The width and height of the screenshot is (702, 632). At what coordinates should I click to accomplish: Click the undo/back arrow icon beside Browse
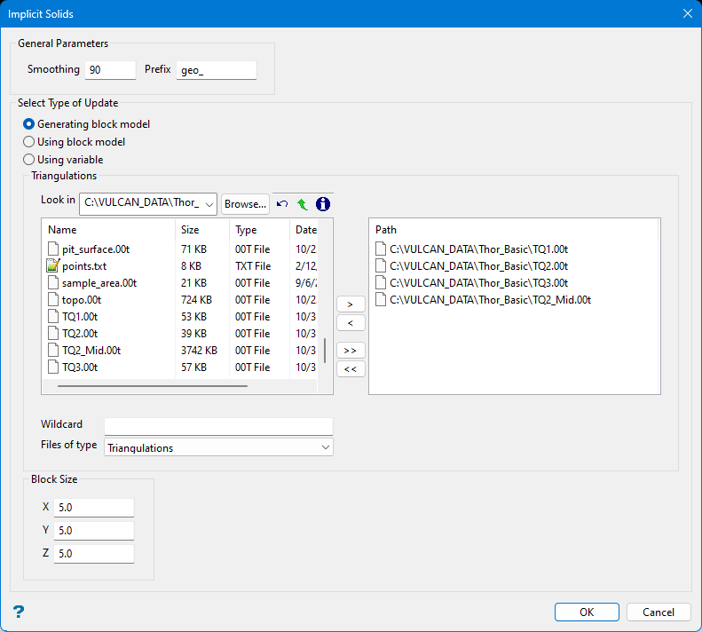(282, 204)
